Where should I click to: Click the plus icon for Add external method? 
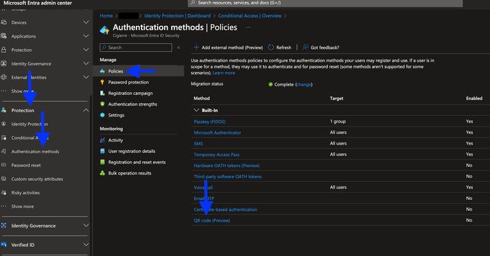click(x=197, y=47)
